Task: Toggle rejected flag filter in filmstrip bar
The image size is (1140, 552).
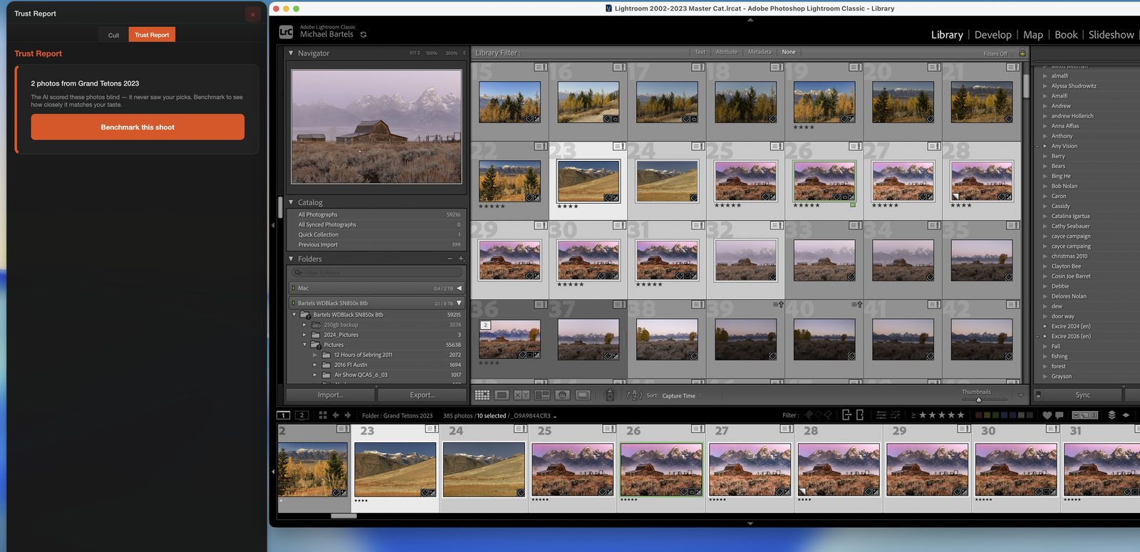Action: coord(828,415)
